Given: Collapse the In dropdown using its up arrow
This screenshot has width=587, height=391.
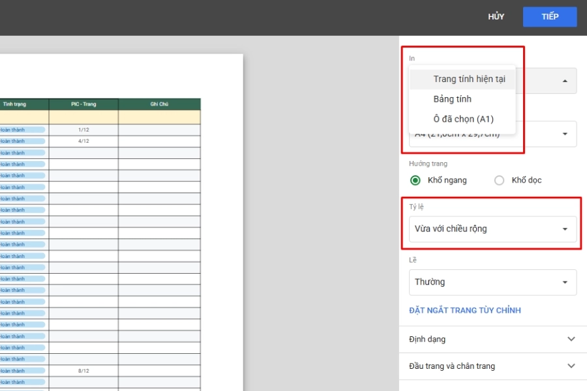Looking at the screenshot, I should [x=564, y=81].
